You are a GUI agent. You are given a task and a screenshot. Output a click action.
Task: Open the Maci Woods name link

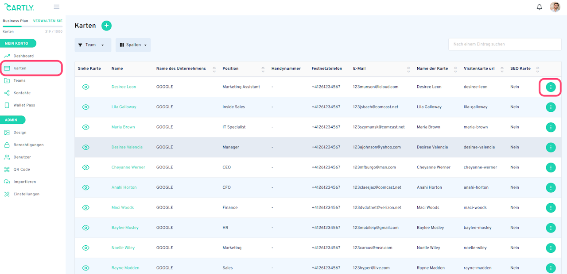[123, 208]
